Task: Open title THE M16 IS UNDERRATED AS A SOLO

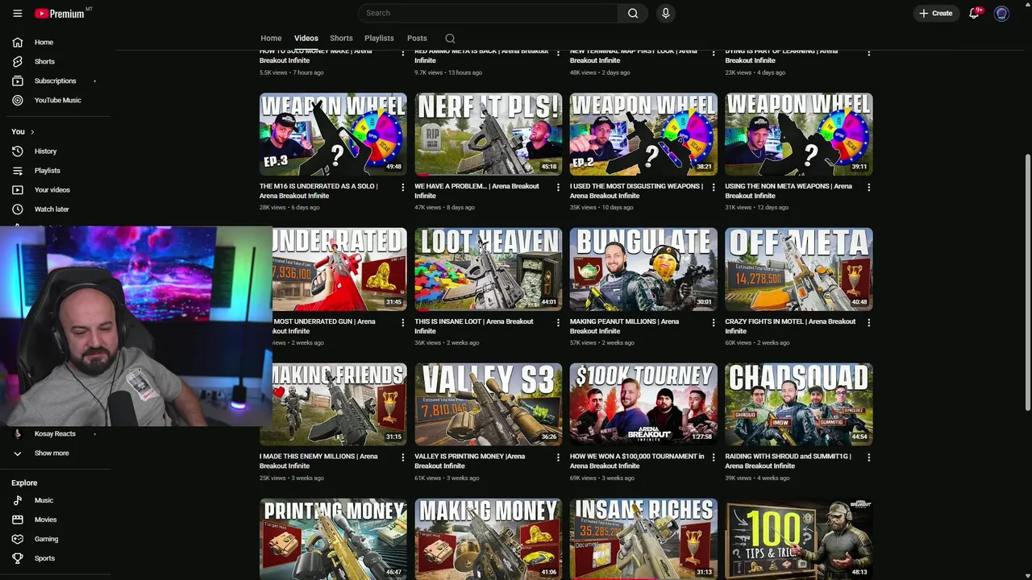Action: tap(318, 191)
